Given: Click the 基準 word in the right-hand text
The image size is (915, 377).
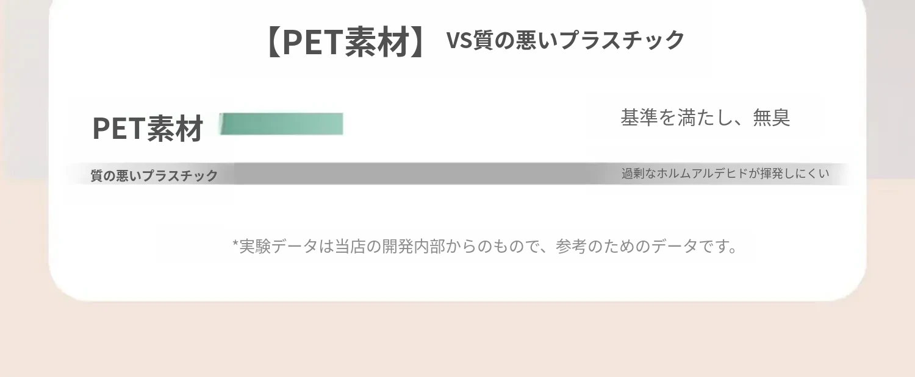Looking at the screenshot, I should pyautogui.click(x=639, y=118).
